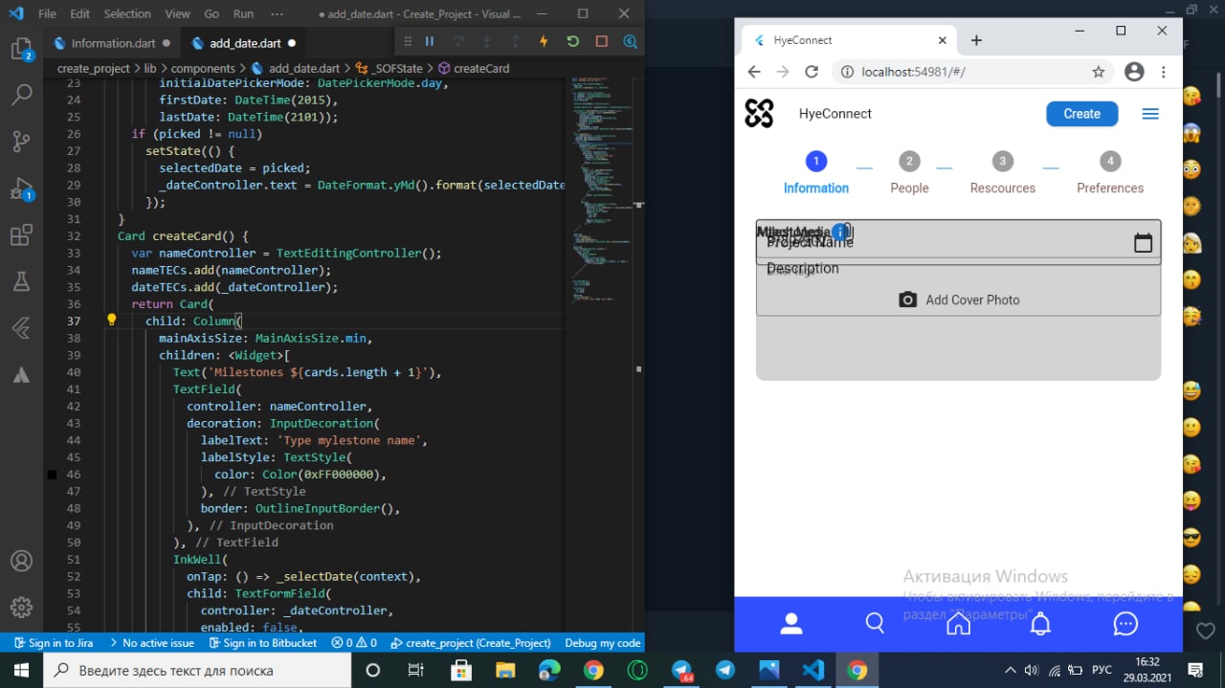1225x688 pixels.
Task: Open the Source Control view
Action: 21,142
